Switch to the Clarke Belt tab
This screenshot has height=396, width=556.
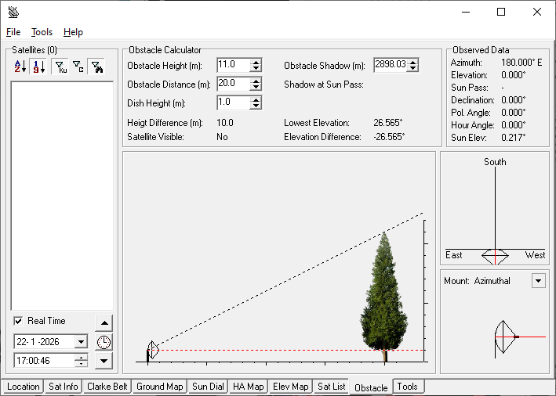tap(107, 387)
